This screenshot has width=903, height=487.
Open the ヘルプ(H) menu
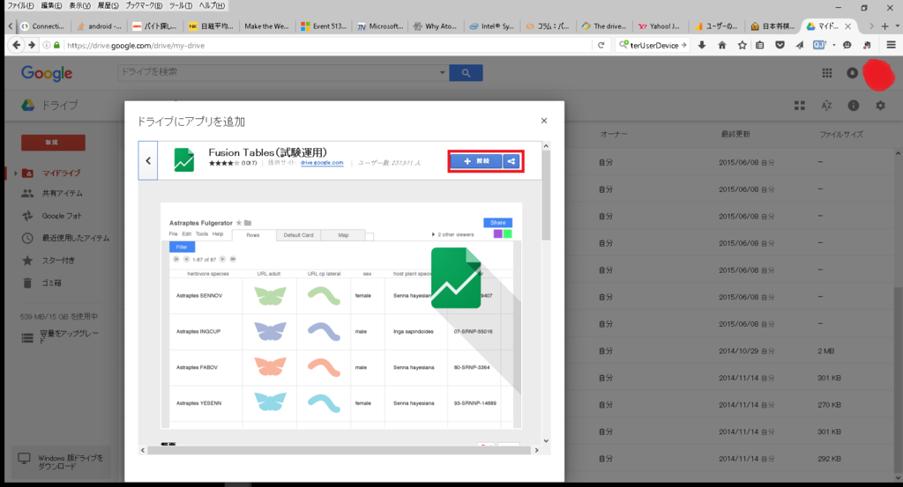212,5
